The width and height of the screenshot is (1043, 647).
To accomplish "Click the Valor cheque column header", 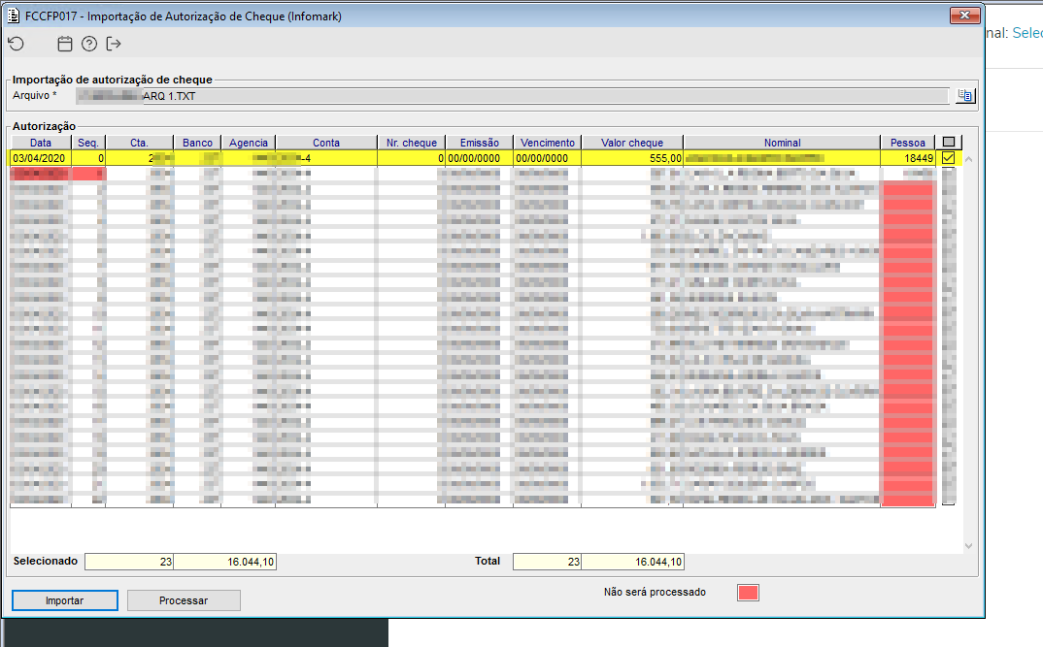I will (632, 143).
